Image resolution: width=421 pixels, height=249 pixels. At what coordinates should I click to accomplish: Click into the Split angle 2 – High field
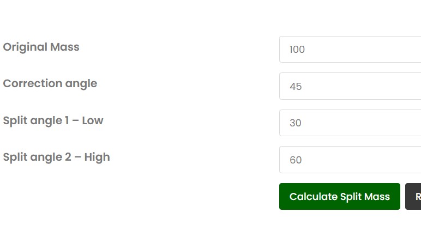[349, 160]
